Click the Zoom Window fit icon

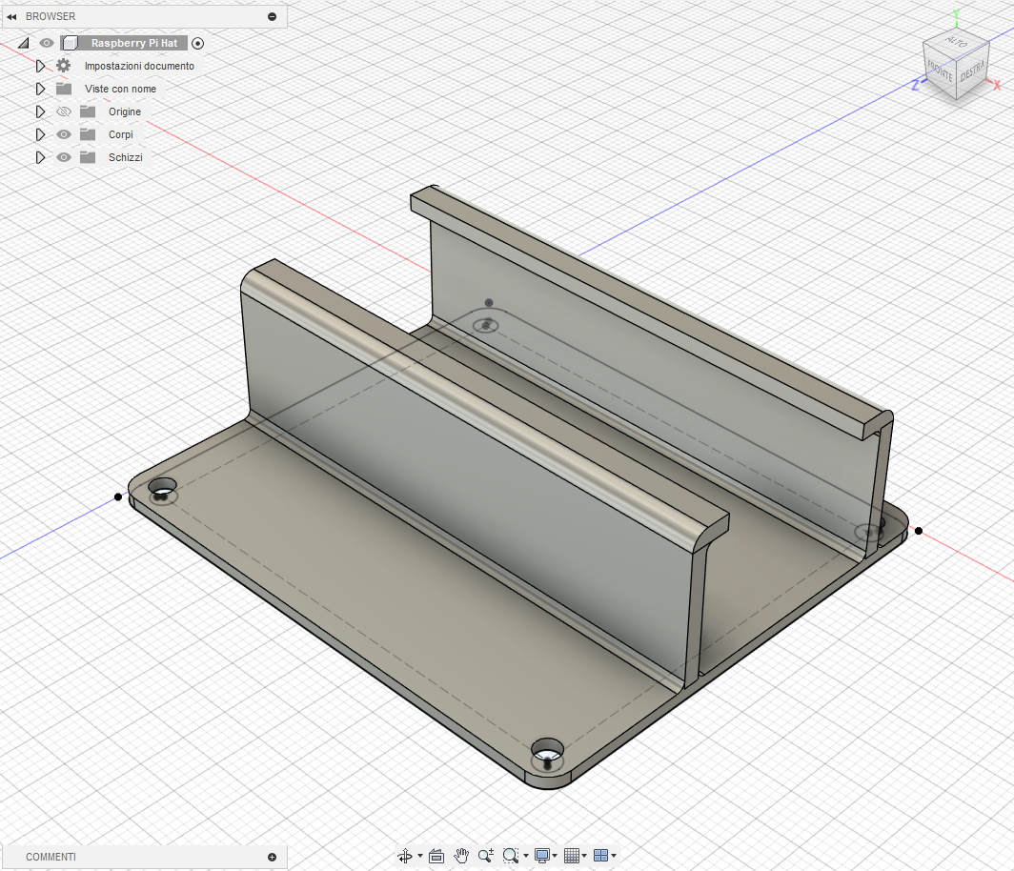[511, 856]
